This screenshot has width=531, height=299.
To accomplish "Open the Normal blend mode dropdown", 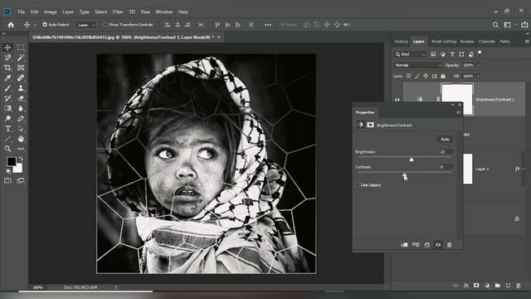I will 417,65.
